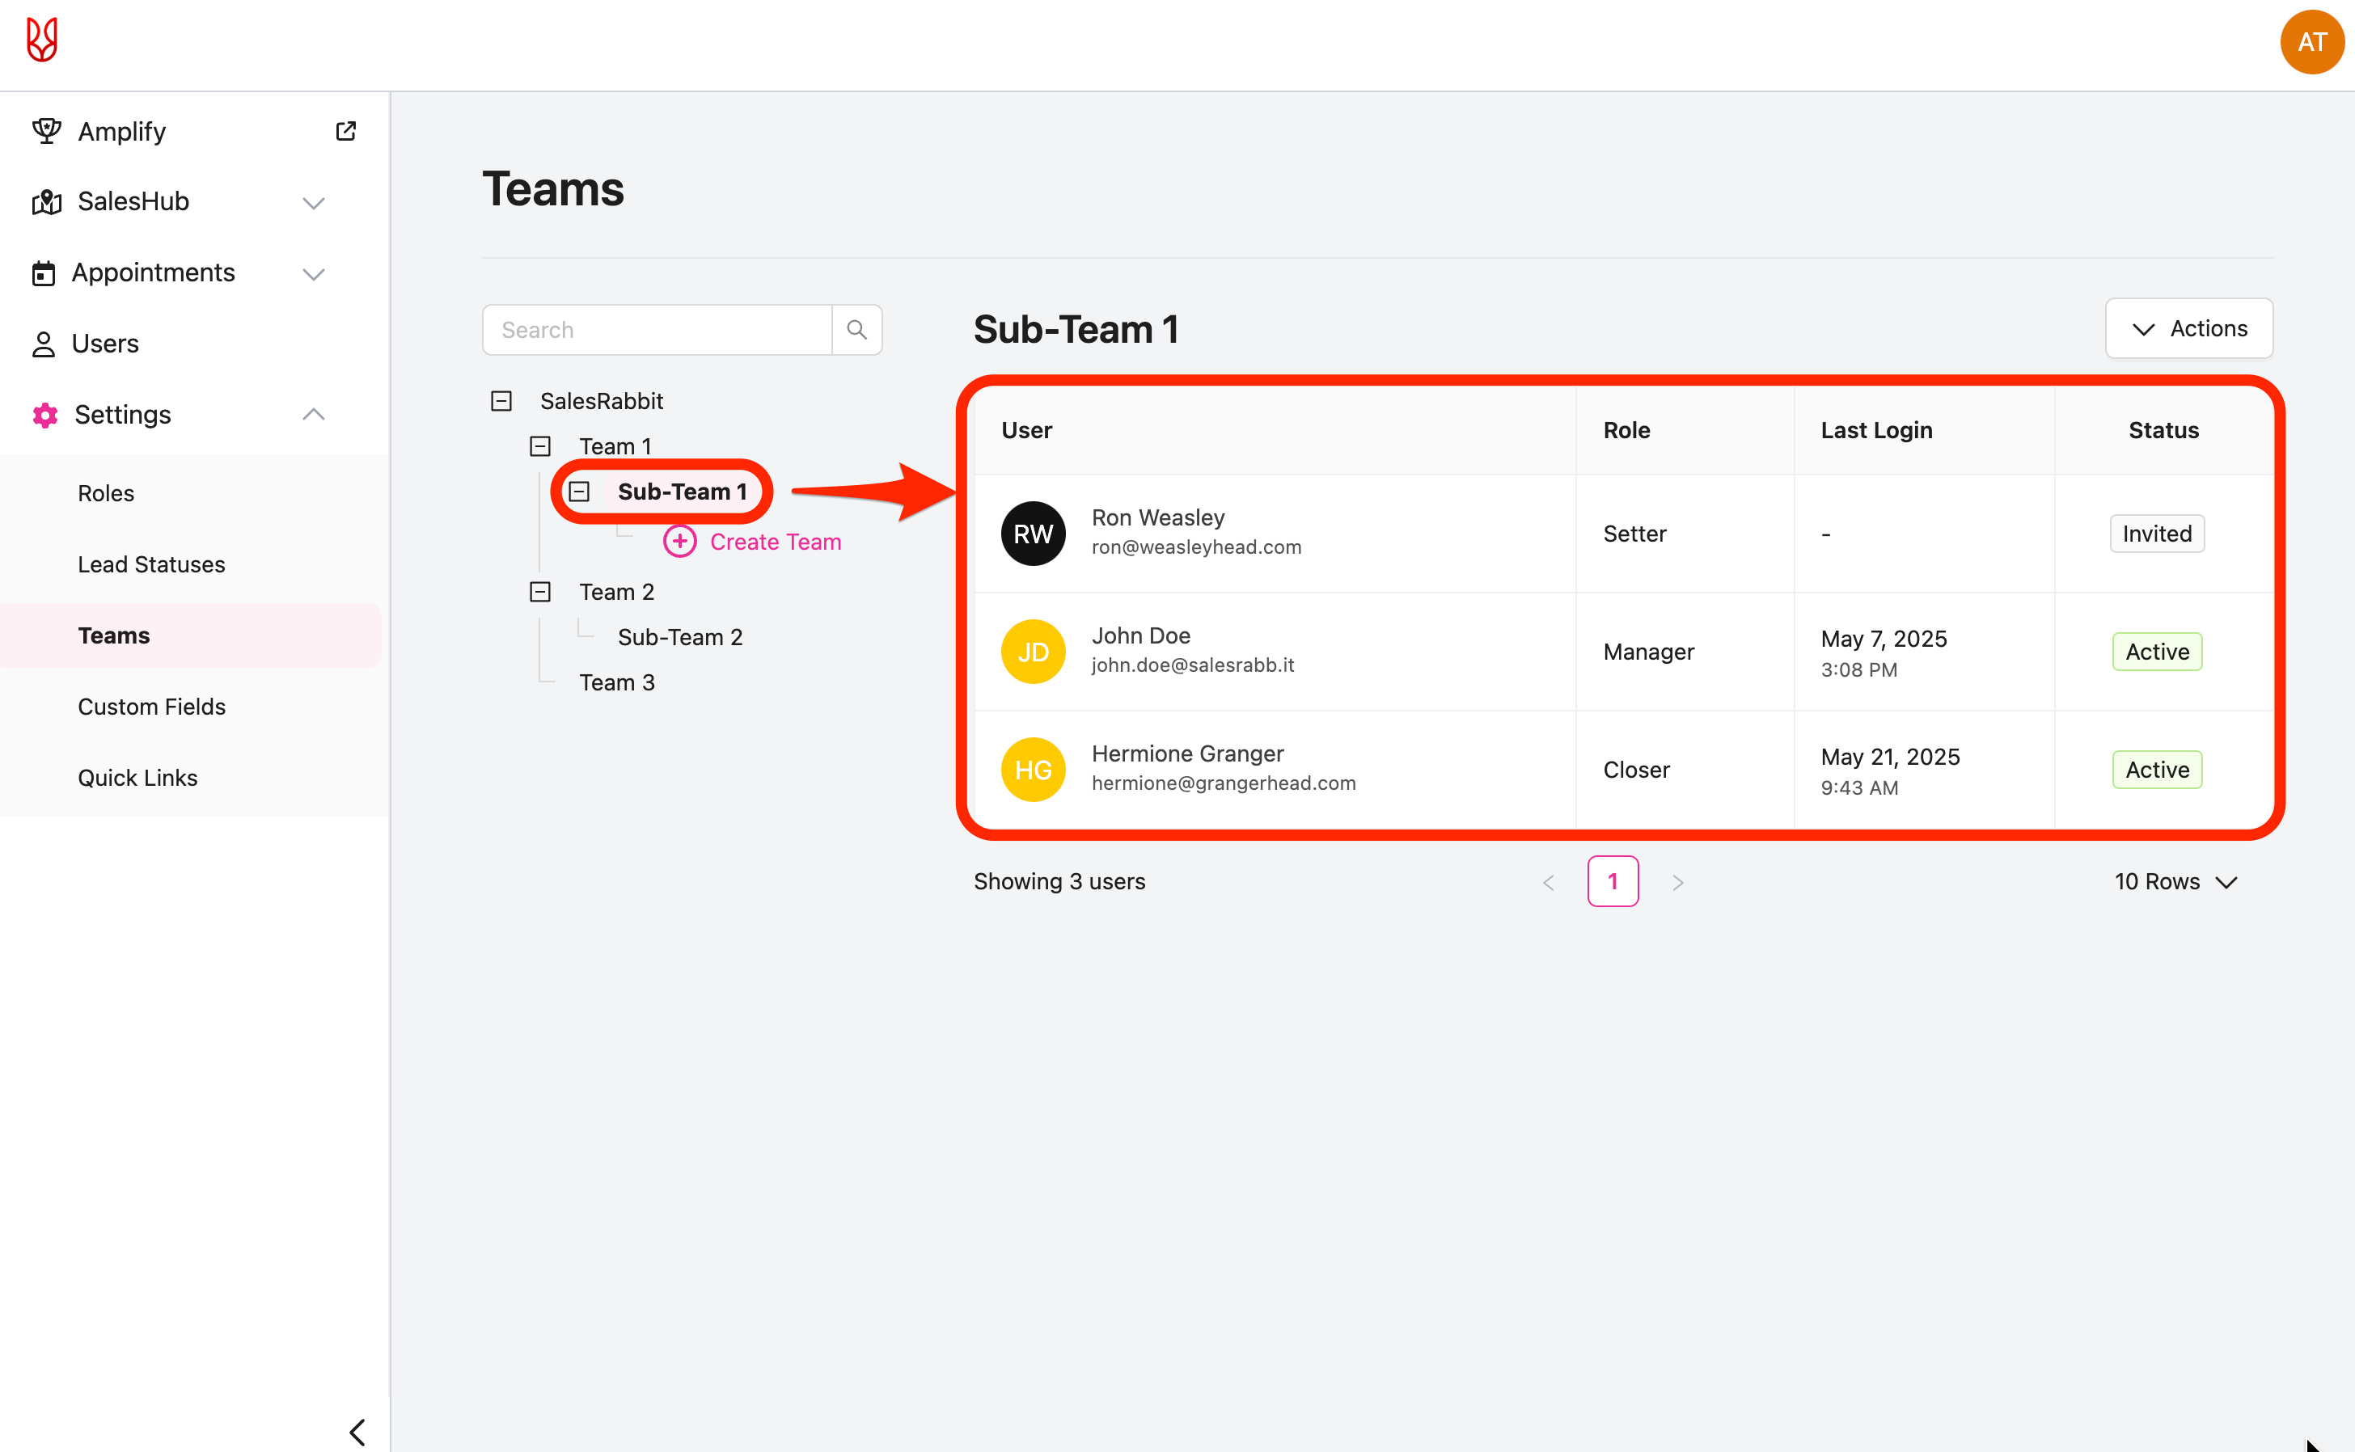2355x1452 pixels.
Task: Open the AT user avatar menu
Action: point(2311,42)
